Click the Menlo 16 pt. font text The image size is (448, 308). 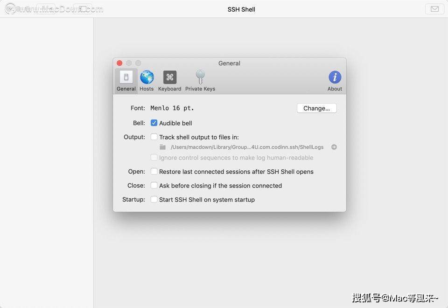pos(172,108)
